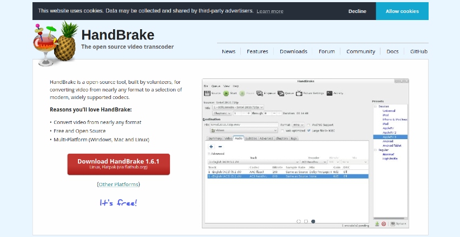Switch to the Tags tab
This screenshot has height=237, width=460.
[294, 139]
